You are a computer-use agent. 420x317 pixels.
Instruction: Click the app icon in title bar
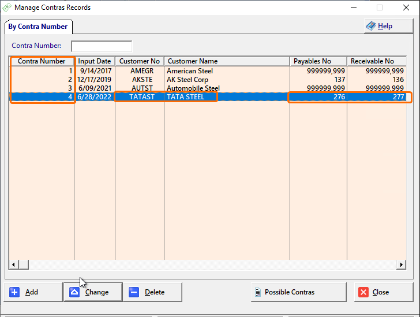pyautogui.click(x=7, y=8)
